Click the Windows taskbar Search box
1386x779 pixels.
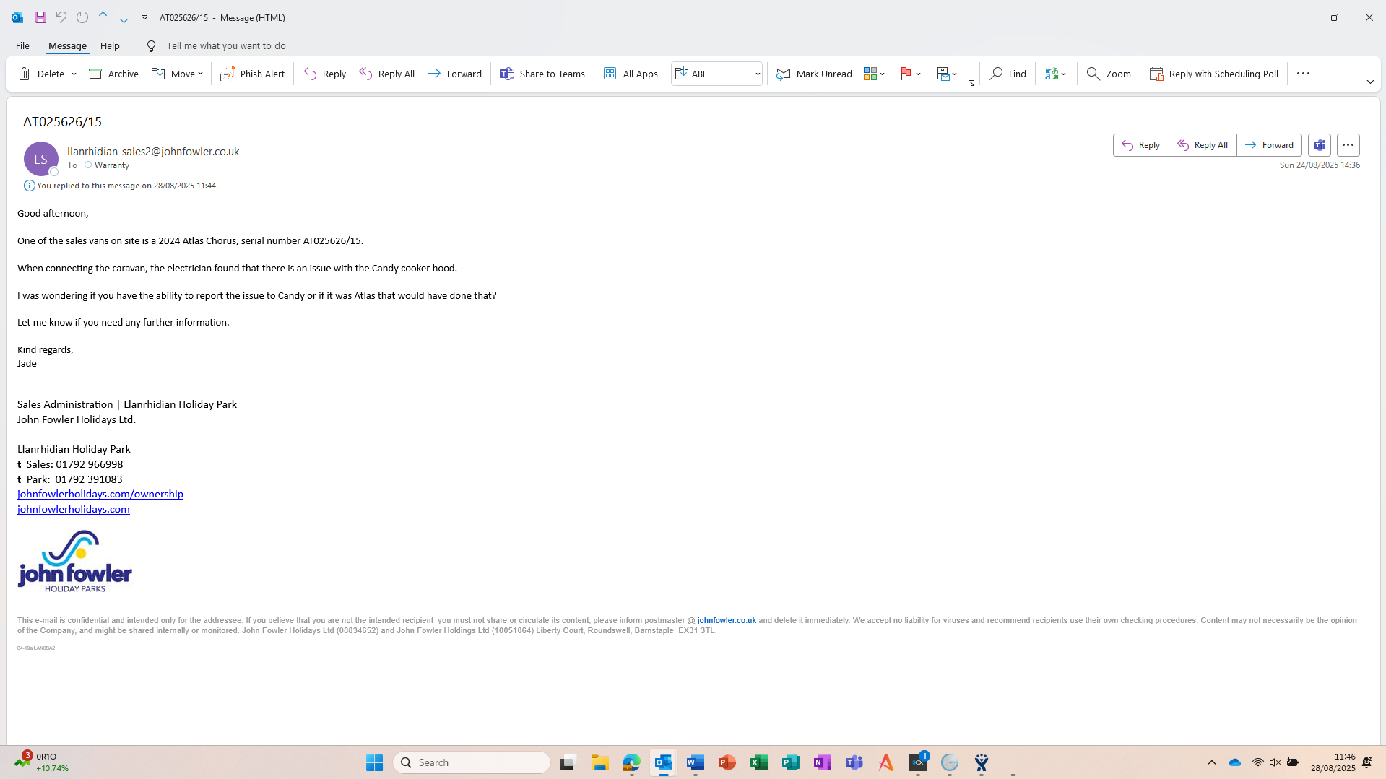tap(472, 762)
